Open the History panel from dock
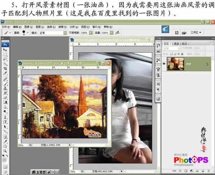The height and width of the screenshot is (175, 215). pos(158,45)
